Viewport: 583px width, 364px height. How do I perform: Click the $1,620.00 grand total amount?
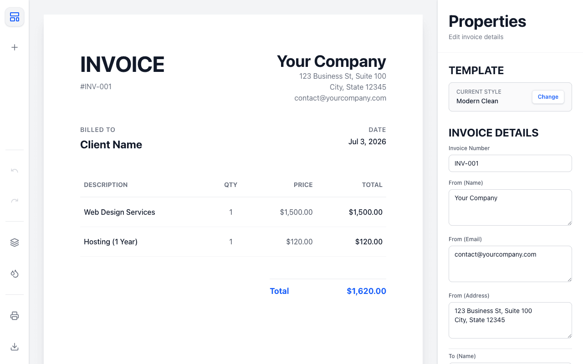pyautogui.click(x=366, y=291)
